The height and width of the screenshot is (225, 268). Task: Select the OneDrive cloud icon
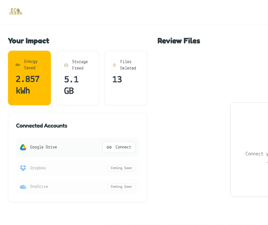[x=23, y=187]
